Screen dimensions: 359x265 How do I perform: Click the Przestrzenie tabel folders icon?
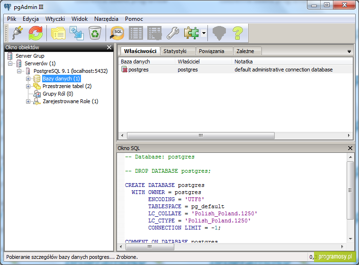click(x=37, y=86)
